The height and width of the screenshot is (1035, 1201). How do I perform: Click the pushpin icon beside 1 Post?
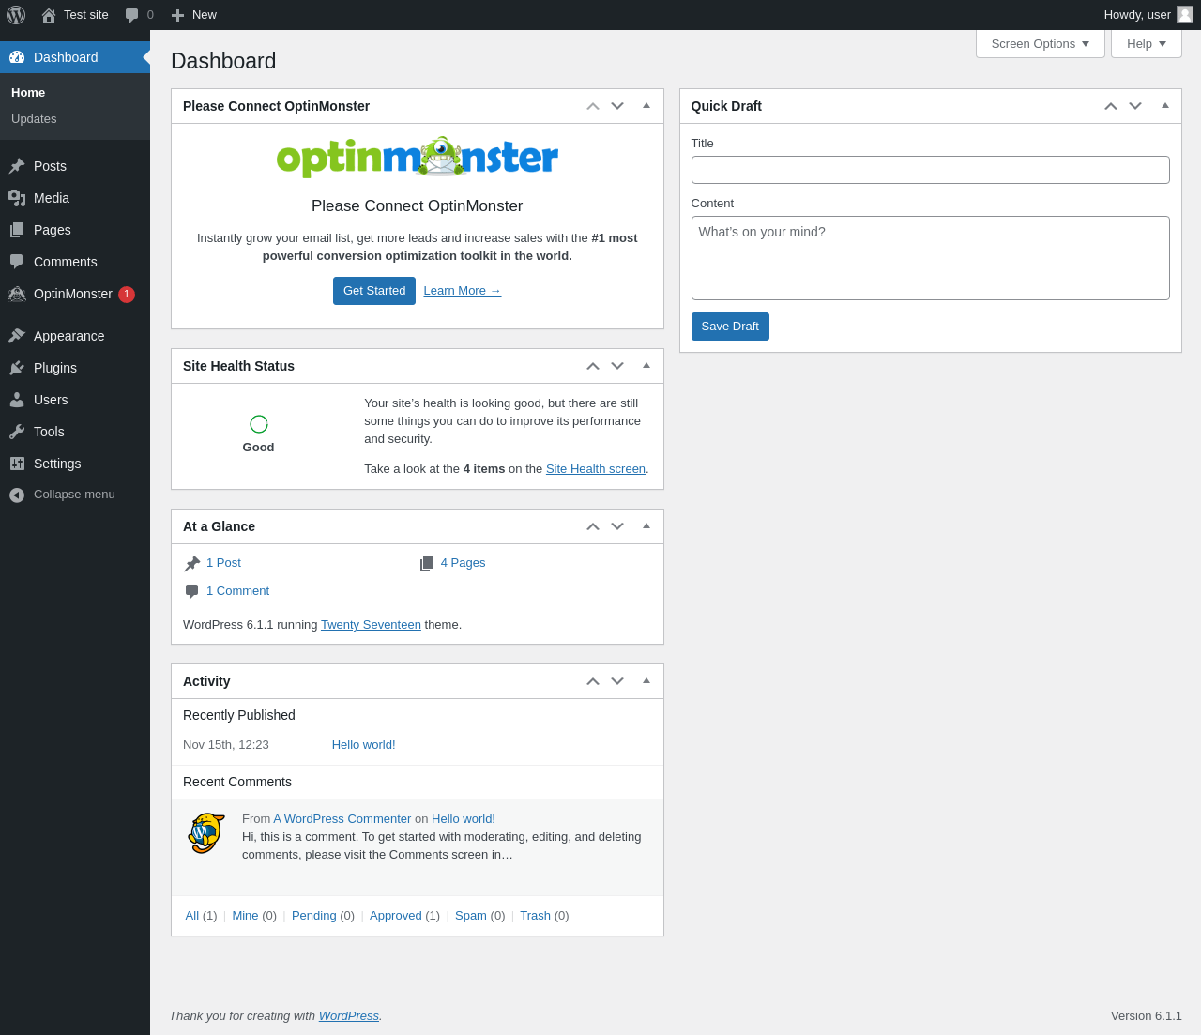click(x=192, y=563)
